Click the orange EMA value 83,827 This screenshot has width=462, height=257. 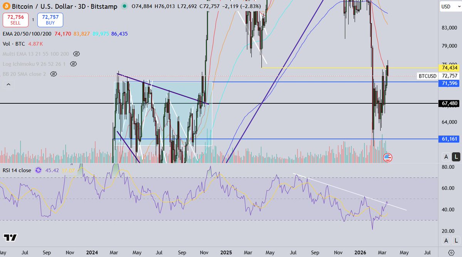(x=82, y=34)
